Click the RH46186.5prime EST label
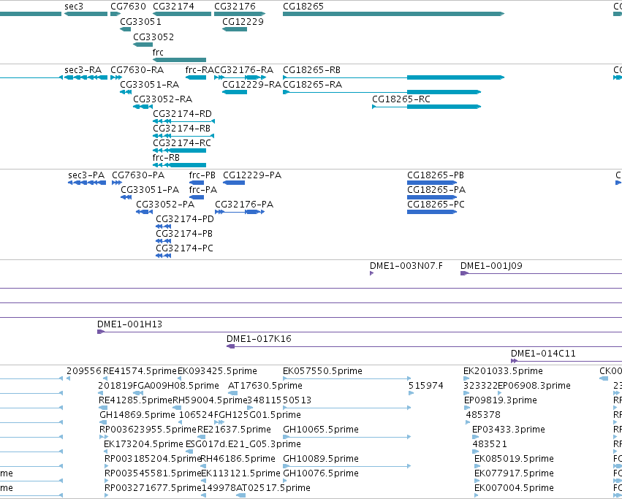The height and width of the screenshot is (499, 622). click(x=238, y=459)
